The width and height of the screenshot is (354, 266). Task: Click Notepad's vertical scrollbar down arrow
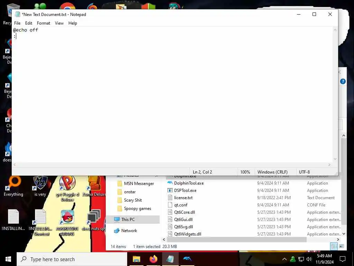(x=335, y=159)
